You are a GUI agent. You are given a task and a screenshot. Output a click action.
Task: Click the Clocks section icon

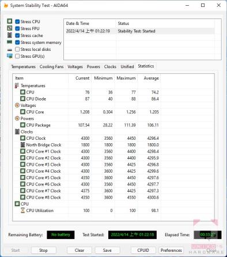click(17, 132)
